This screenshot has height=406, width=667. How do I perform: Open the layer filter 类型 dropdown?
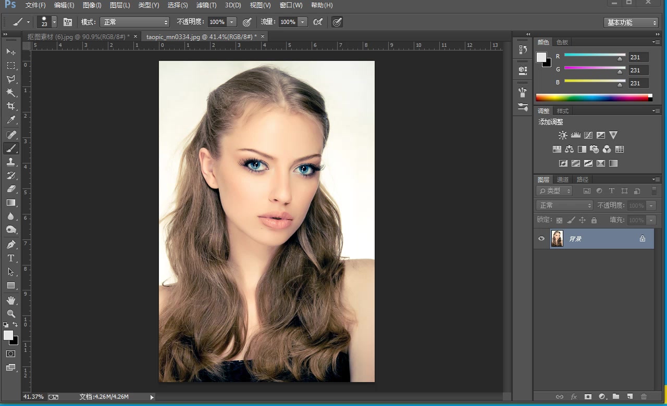point(554,191)
